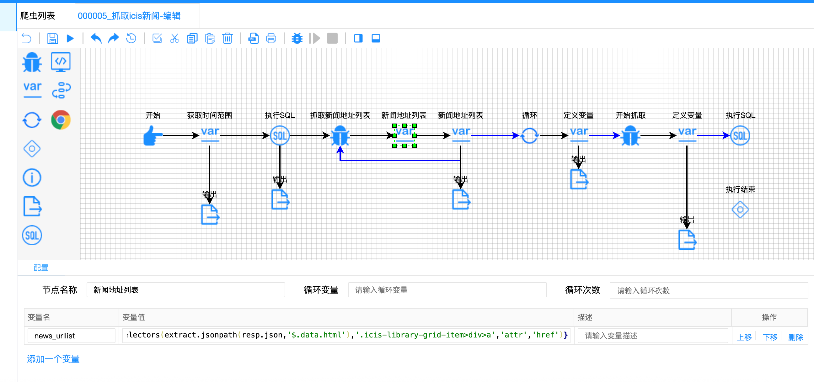Select the Chrome browser node in palette

[x=61, y=120]
